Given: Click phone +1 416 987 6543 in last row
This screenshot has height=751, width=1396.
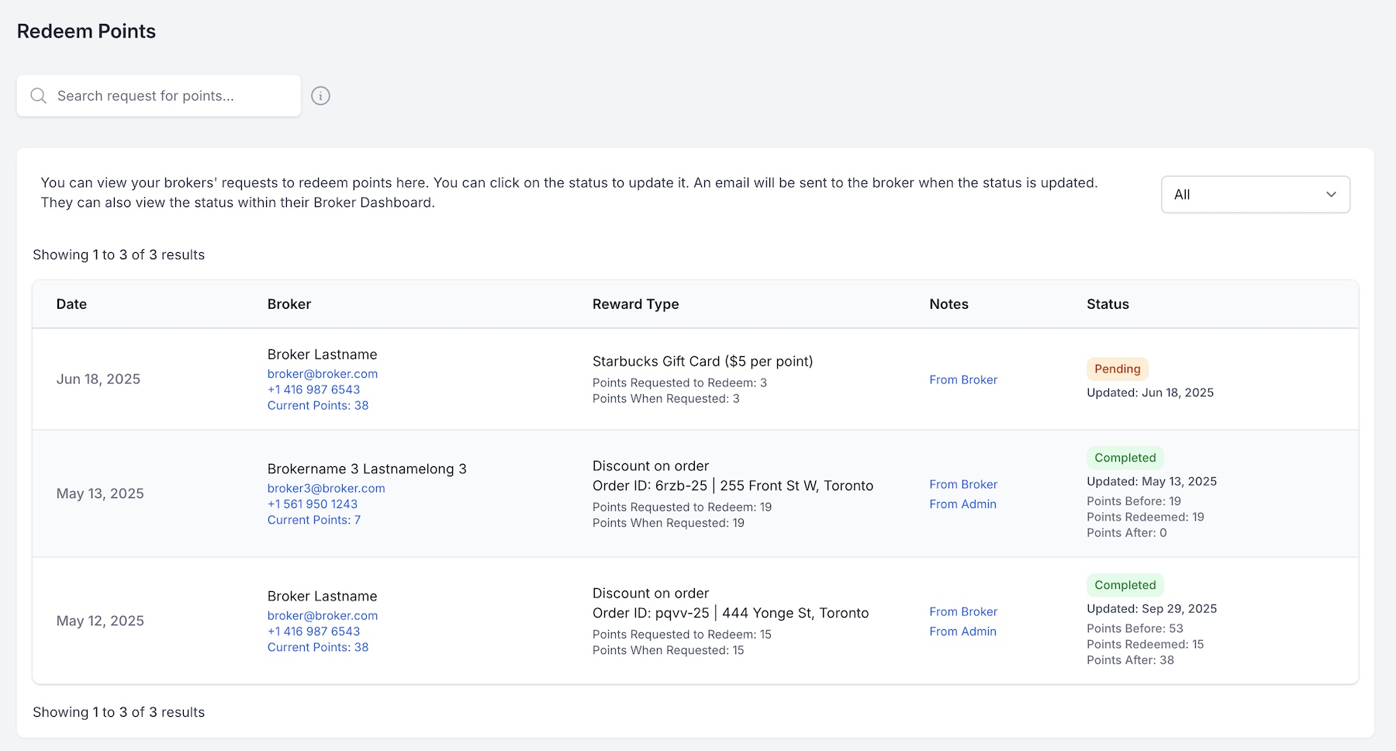Looking at the screenshot, I should tap(313, 632).
